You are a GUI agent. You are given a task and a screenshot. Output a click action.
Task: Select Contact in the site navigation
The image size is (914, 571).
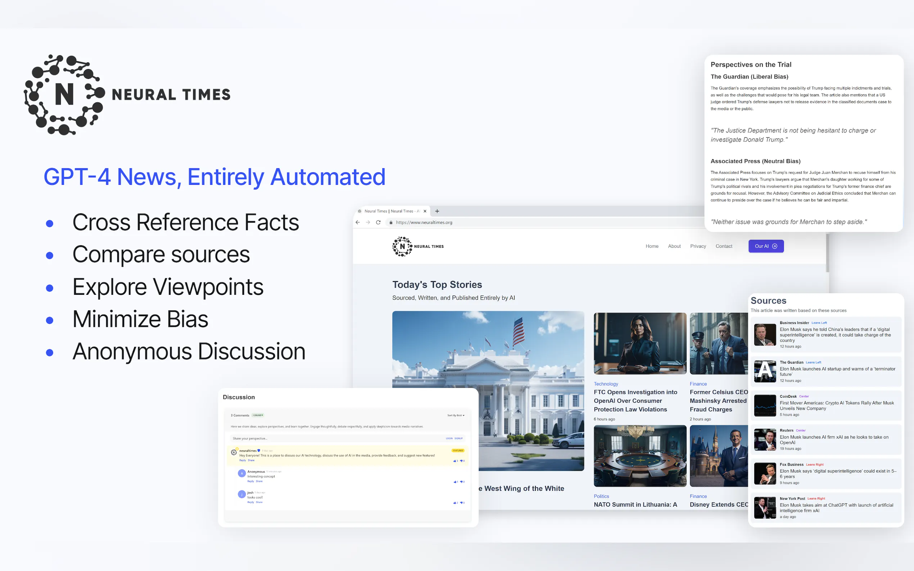pos(724,246)
